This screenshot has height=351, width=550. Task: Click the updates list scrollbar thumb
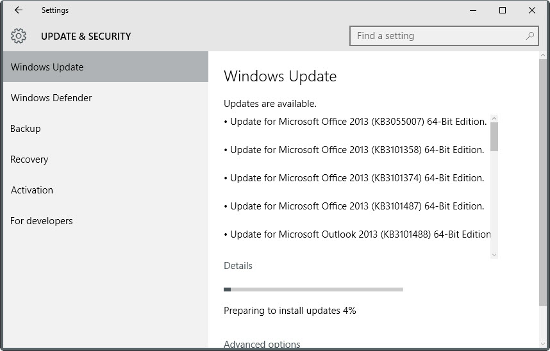pos(494,137)
